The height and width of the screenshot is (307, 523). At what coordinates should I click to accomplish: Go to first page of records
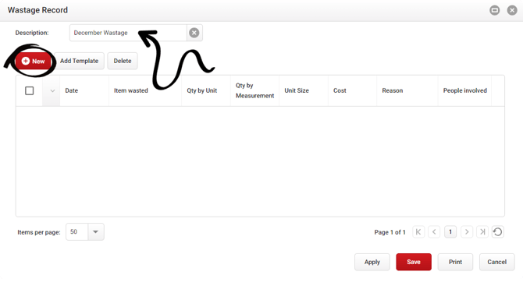[x=418, y=231]
